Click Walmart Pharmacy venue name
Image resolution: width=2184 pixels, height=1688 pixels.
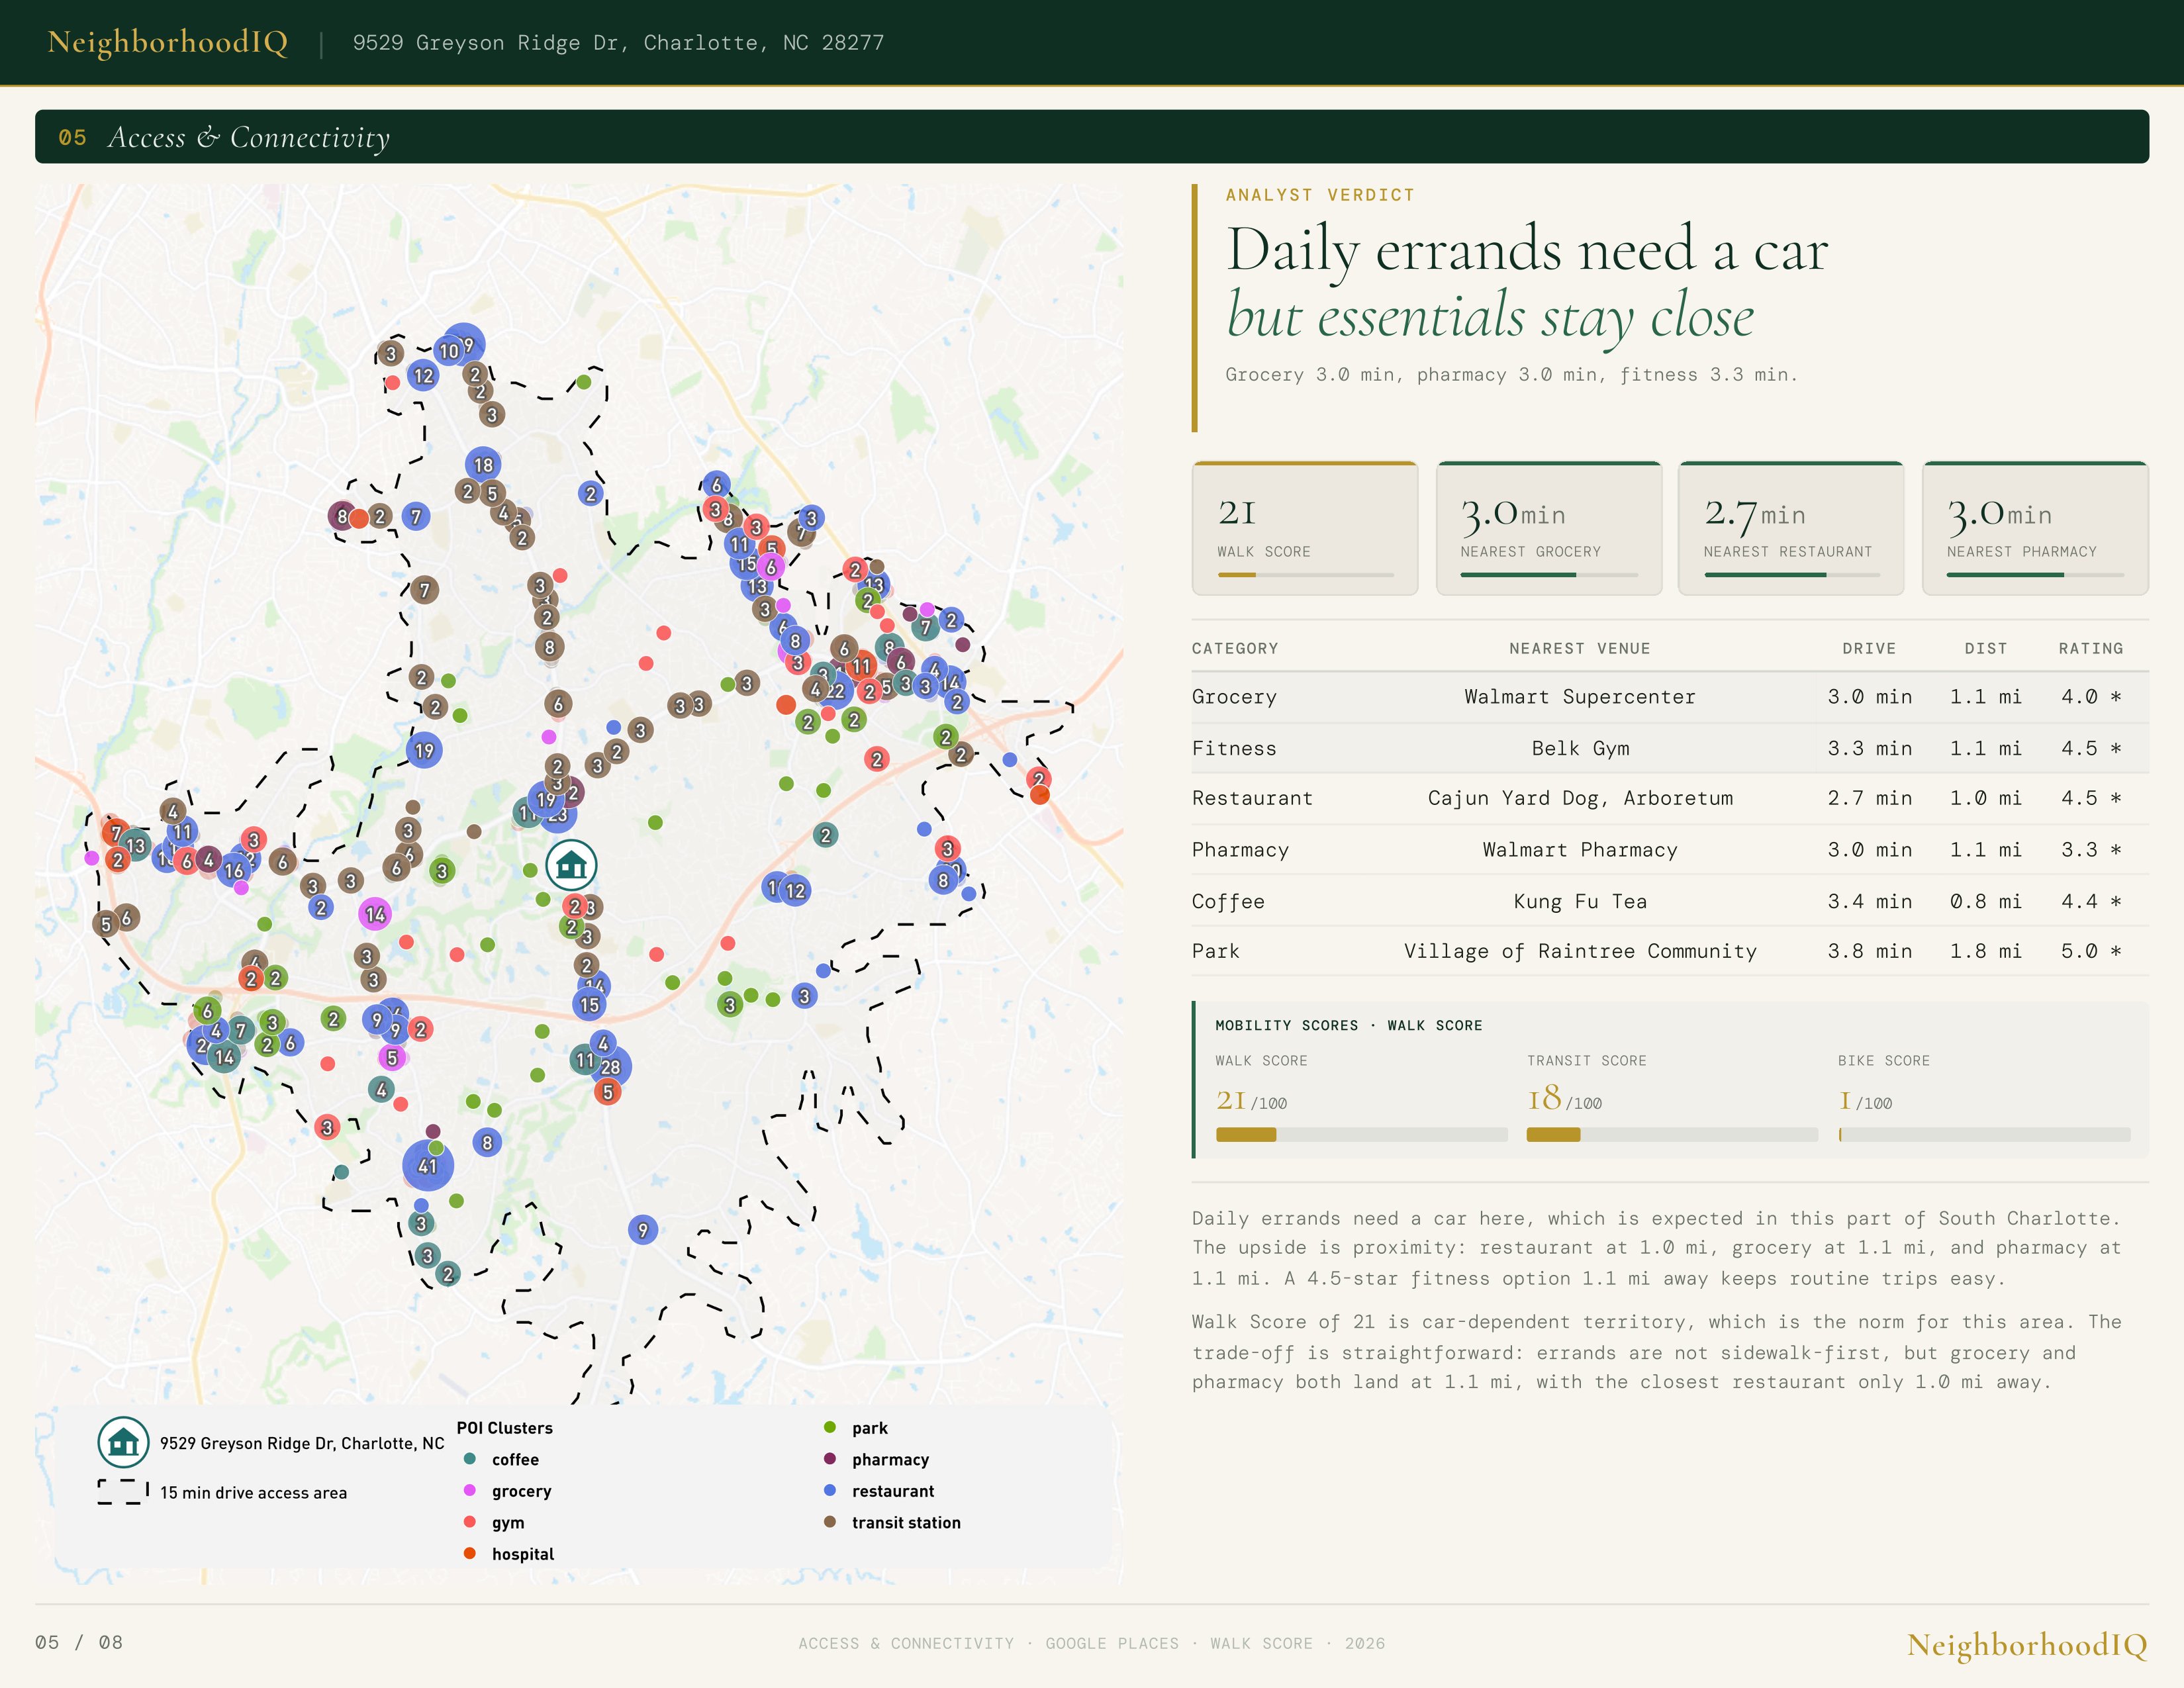(1580, 850)
